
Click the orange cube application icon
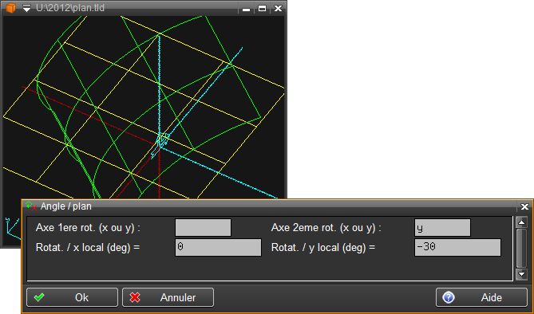10,7
